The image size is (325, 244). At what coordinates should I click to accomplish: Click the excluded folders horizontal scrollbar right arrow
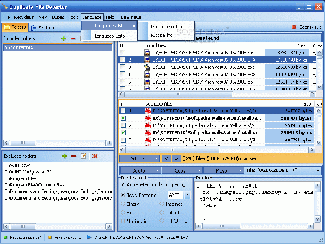tap(109, 226)
